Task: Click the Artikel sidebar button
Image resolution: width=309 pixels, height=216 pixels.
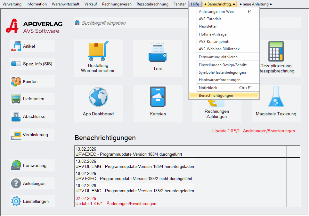Action: 32,46
